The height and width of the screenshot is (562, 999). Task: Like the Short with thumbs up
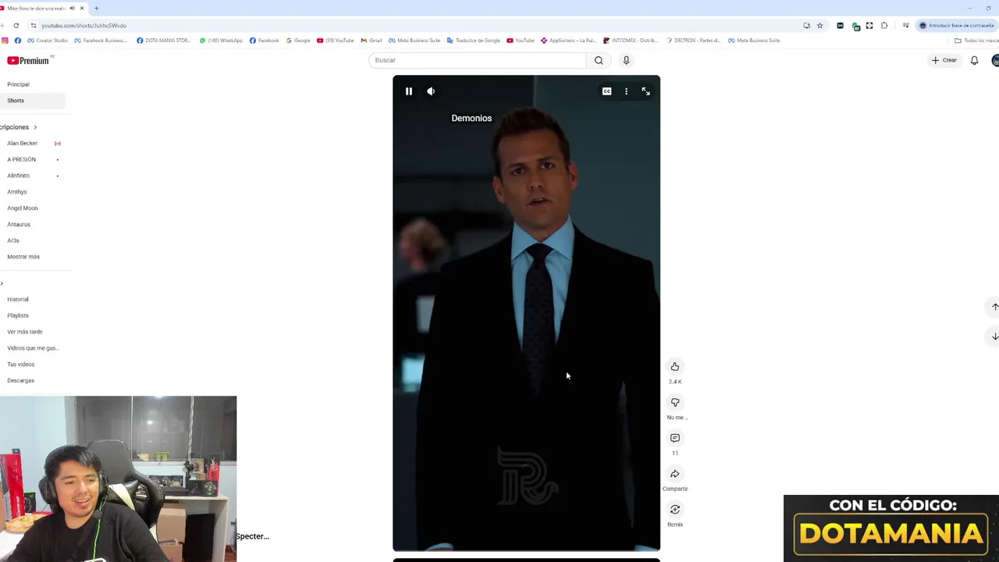[x=675, y=367]
